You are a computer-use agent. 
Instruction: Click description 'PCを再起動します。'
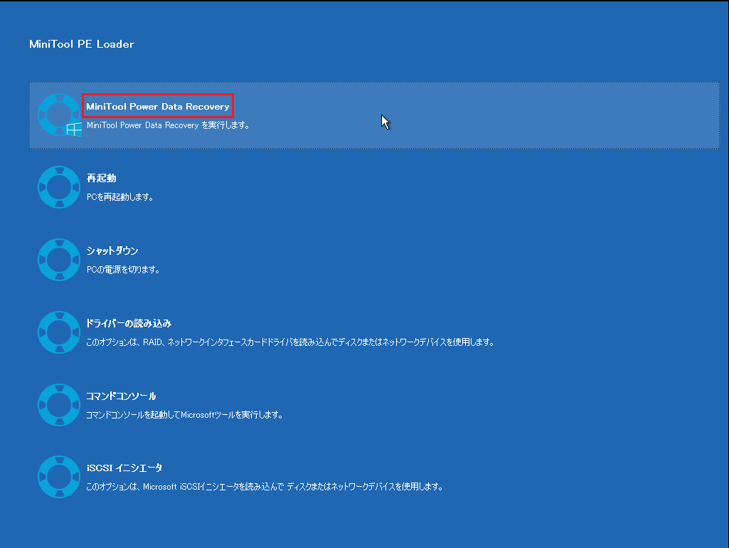click(120, 197)
